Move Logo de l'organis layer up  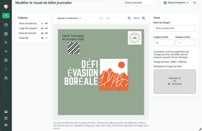[x=42, y=28]
